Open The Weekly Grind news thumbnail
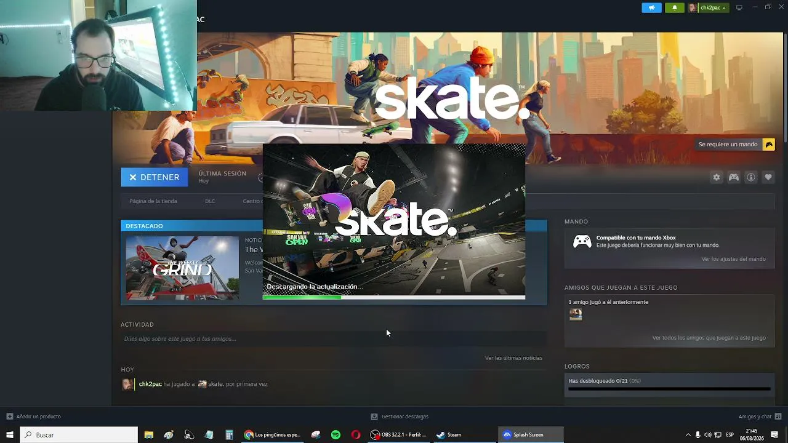This screenshot has height=443, width=788. [182, 268]
